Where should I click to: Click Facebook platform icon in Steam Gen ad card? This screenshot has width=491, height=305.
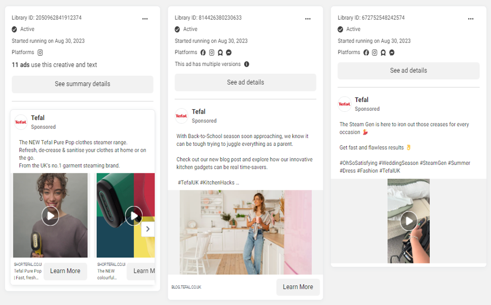click(366, 52)
